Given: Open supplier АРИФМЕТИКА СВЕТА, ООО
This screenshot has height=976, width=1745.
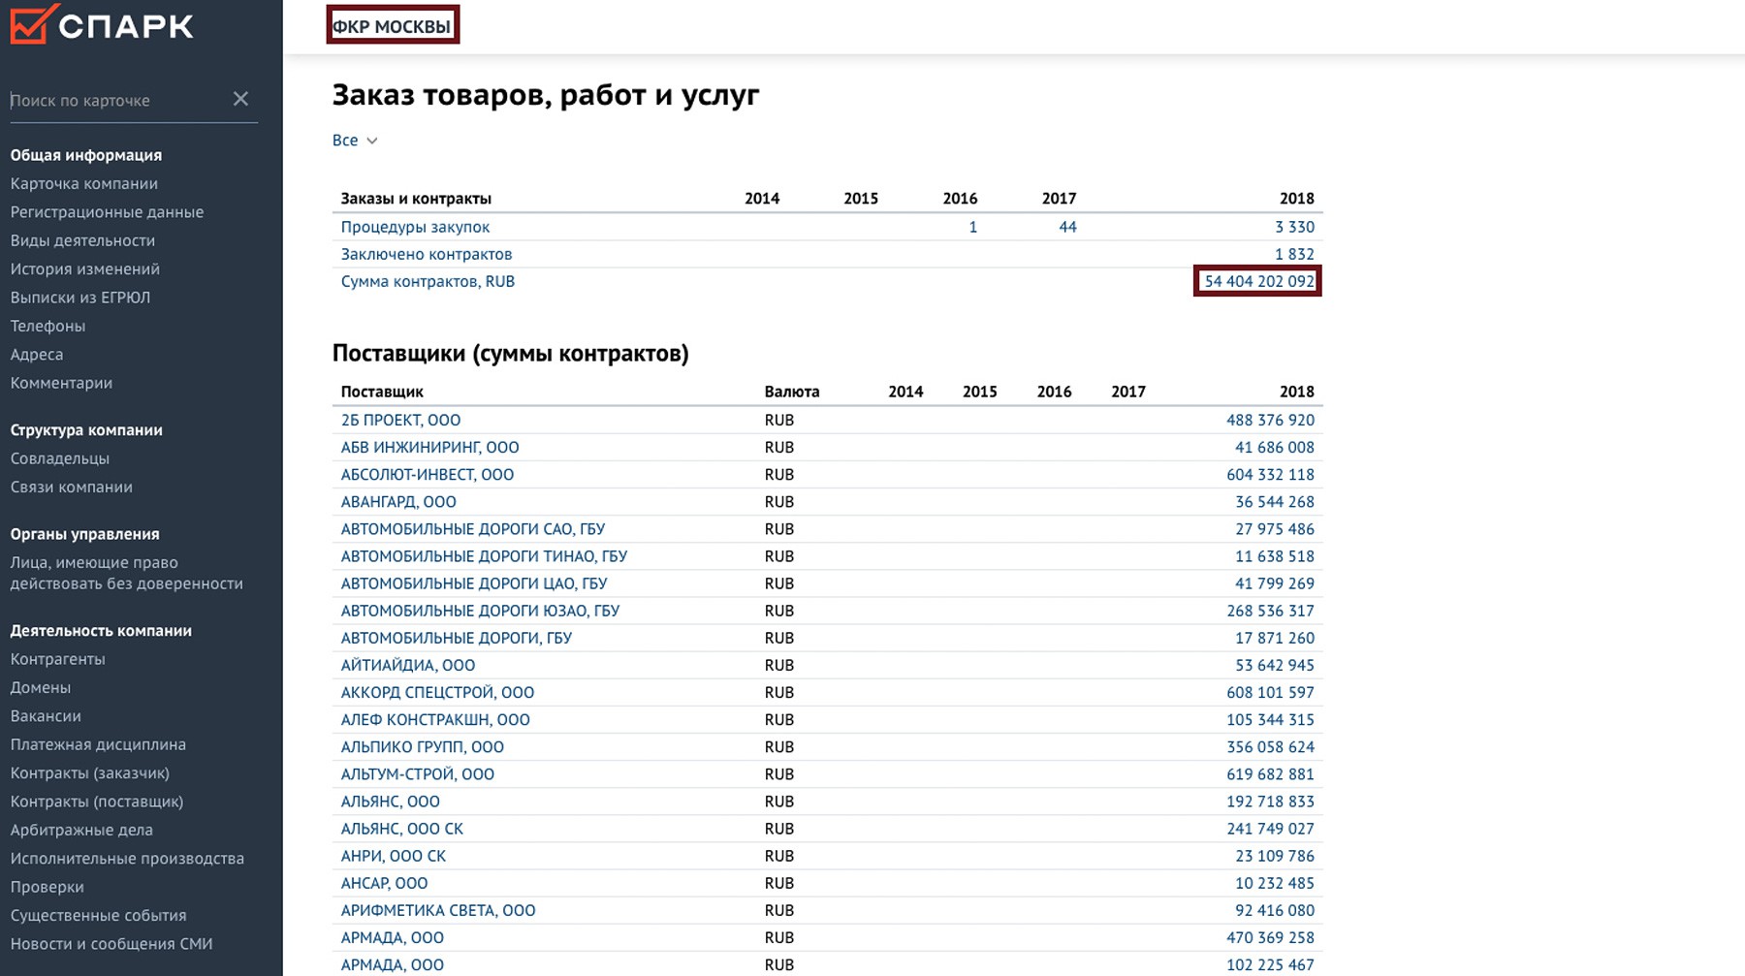Looking at the screenshot, I should (x=438, y=910).
